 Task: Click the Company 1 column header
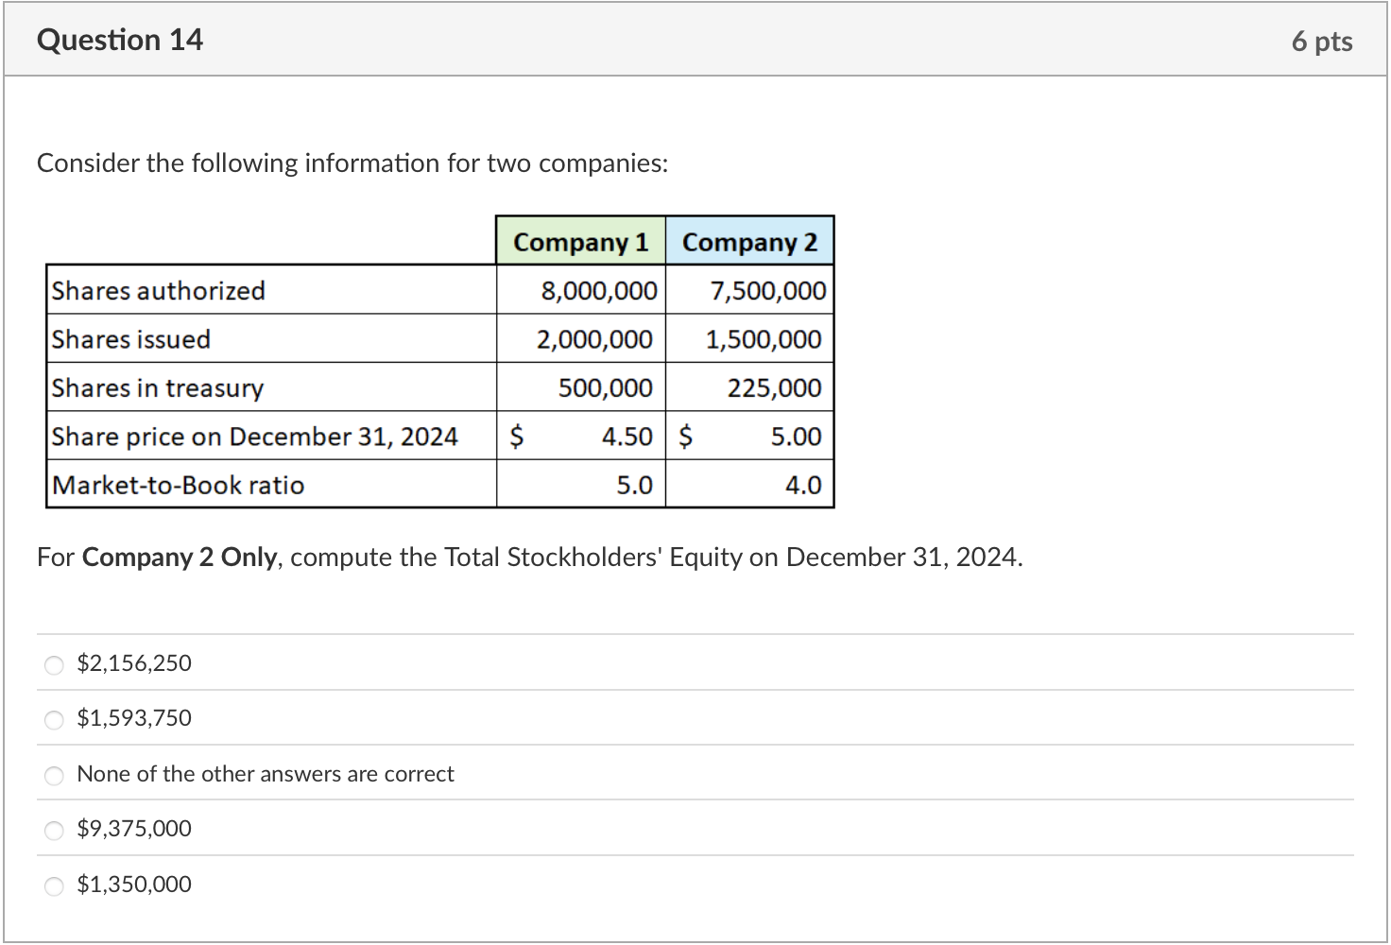pos(581,242)
